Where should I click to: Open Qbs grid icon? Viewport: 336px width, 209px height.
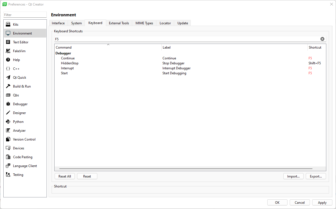click(8, 95)
